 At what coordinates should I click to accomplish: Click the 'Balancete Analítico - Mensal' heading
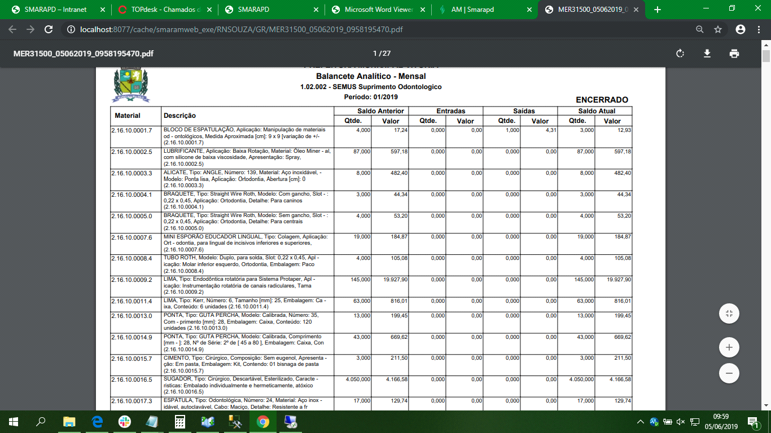[x=371, y=76]
